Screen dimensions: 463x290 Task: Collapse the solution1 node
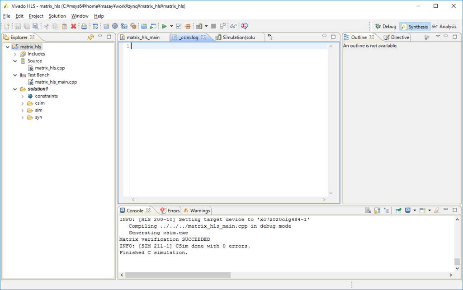(15, 89)
